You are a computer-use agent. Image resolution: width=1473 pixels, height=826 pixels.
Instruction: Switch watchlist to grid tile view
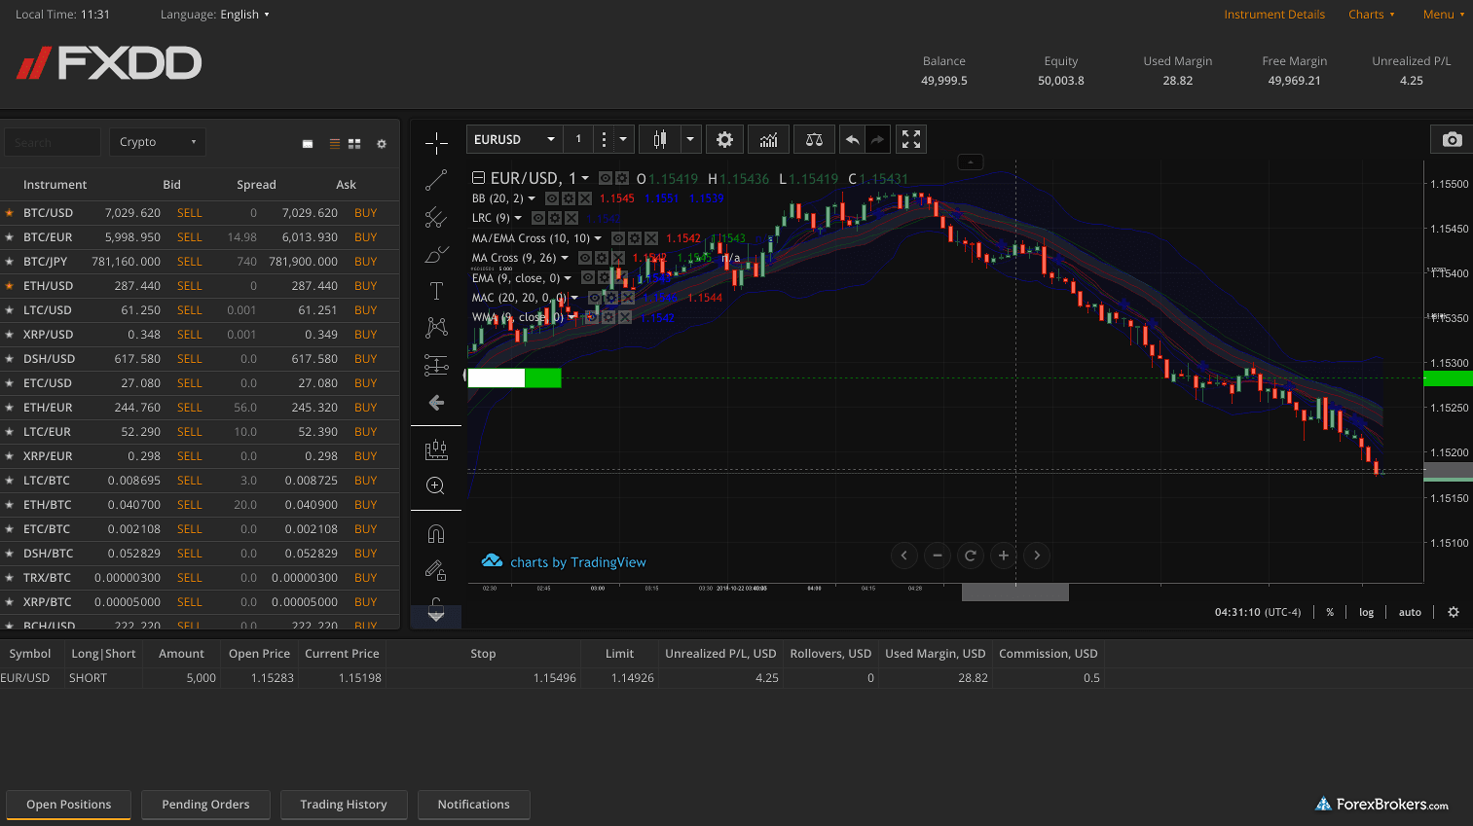[x=354, y=144]
